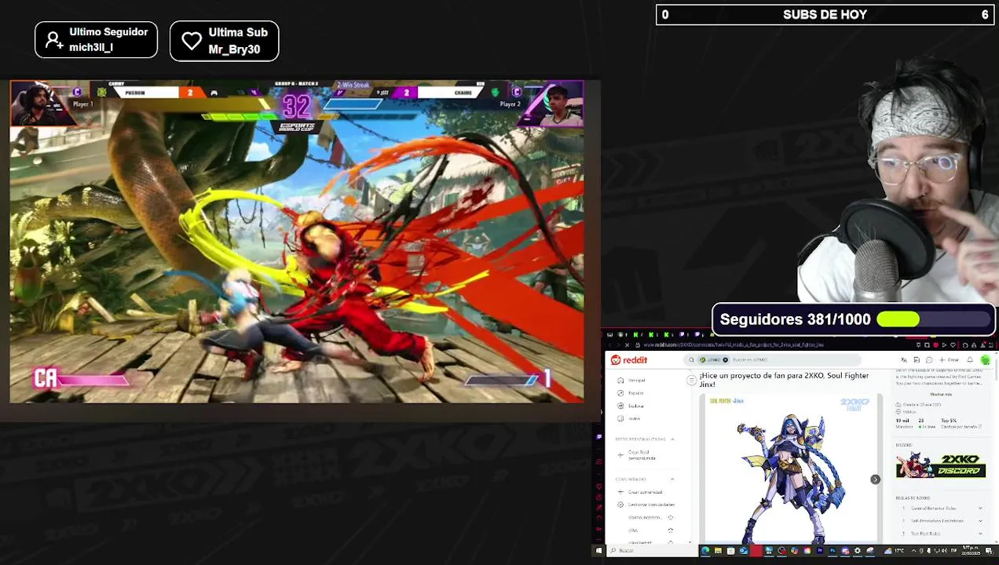This screenshot has height=565, width=999.
Task: Remove the r/2XKO search filter chip
Action: click(725, 360)
